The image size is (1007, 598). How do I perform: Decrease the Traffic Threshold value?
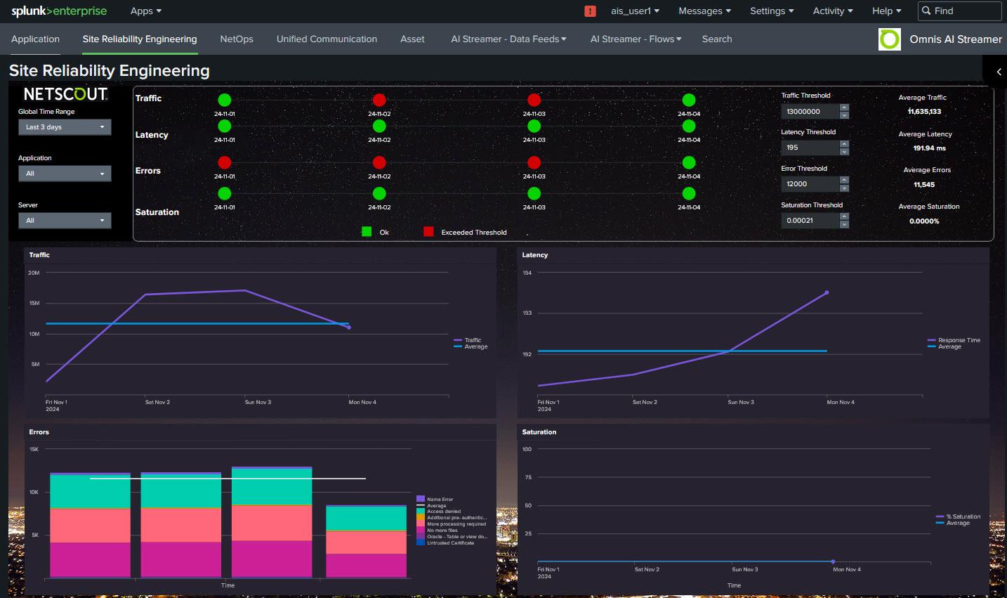844,115
